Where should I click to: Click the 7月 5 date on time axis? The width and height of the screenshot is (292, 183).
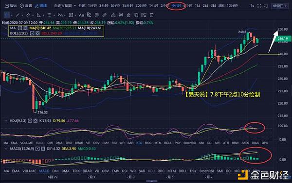click(169, 177)
